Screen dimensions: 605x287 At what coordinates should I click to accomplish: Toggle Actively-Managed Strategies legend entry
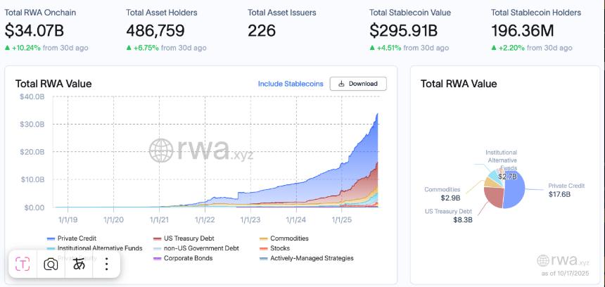(305, 258)
